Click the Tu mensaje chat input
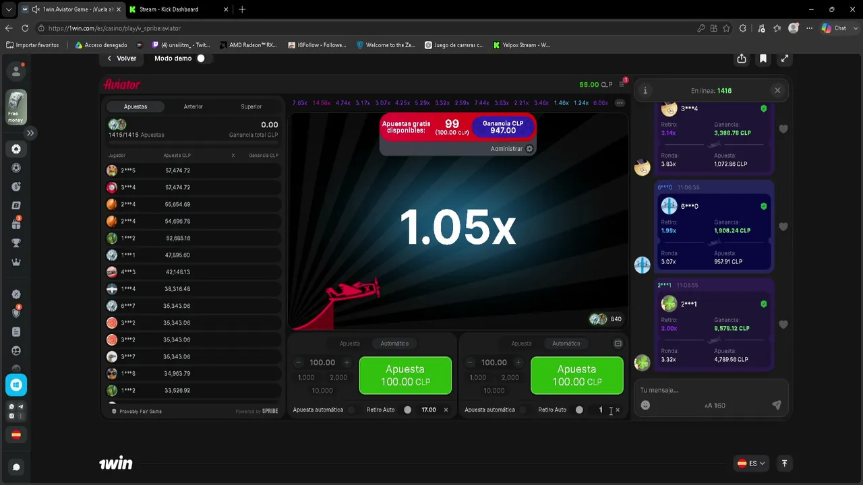 pyautogui.click(x=701, y=390)
